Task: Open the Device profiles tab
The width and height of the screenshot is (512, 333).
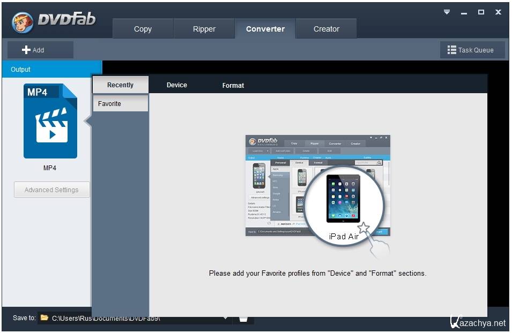Action: [x=176, y=85]
